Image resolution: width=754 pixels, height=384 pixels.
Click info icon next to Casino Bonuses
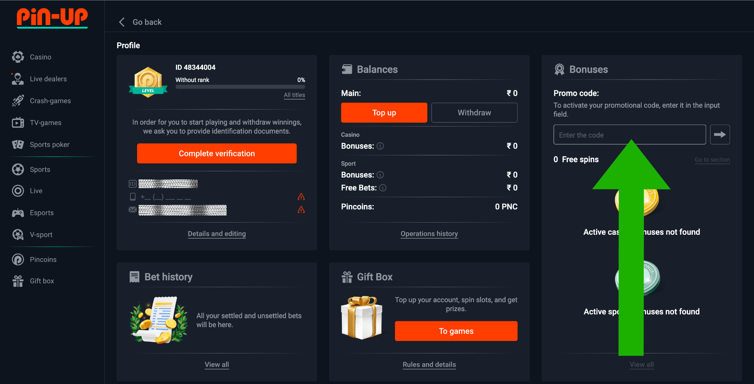pos(380,146)
